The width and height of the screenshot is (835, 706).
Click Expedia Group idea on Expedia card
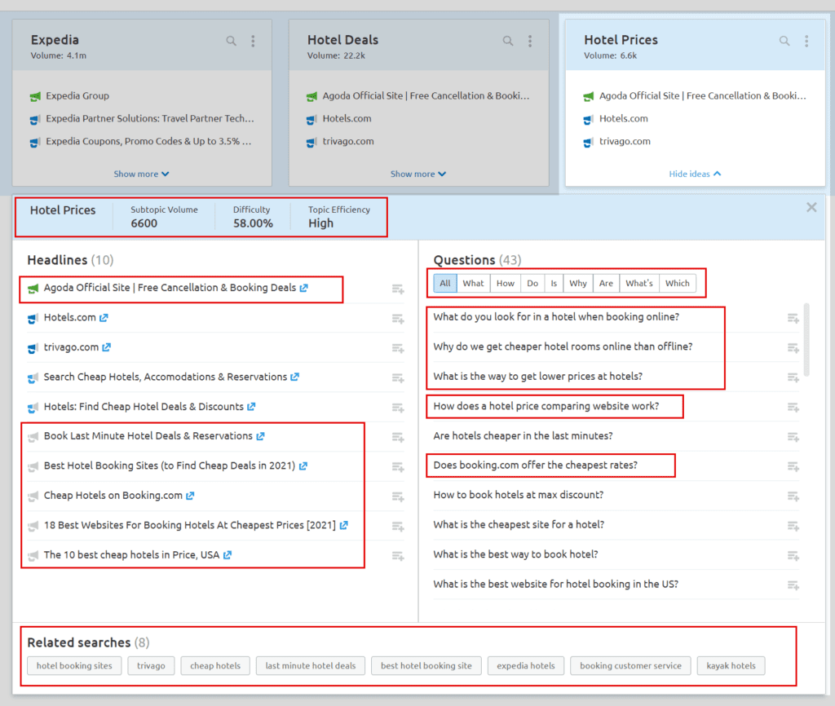point(77,96)
